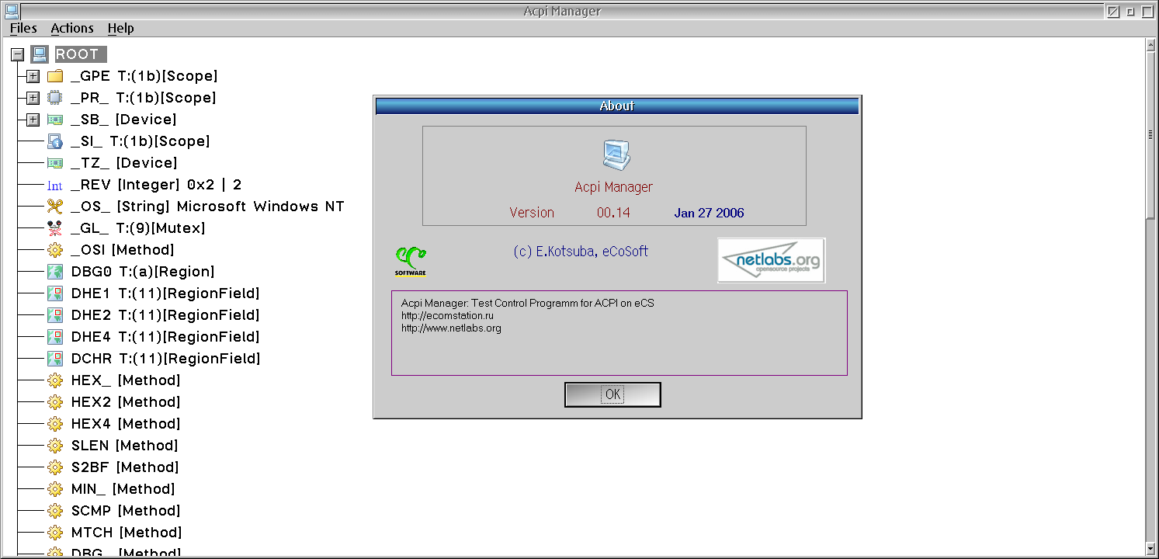The height and width of the screenshot is (559, 1159).
Task: Click the device board icon next to _SB_
Action: 54,120
